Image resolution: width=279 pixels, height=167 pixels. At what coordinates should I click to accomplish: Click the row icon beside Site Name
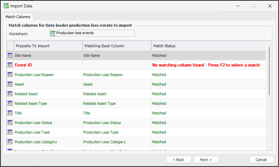click(x=10, y=55)
